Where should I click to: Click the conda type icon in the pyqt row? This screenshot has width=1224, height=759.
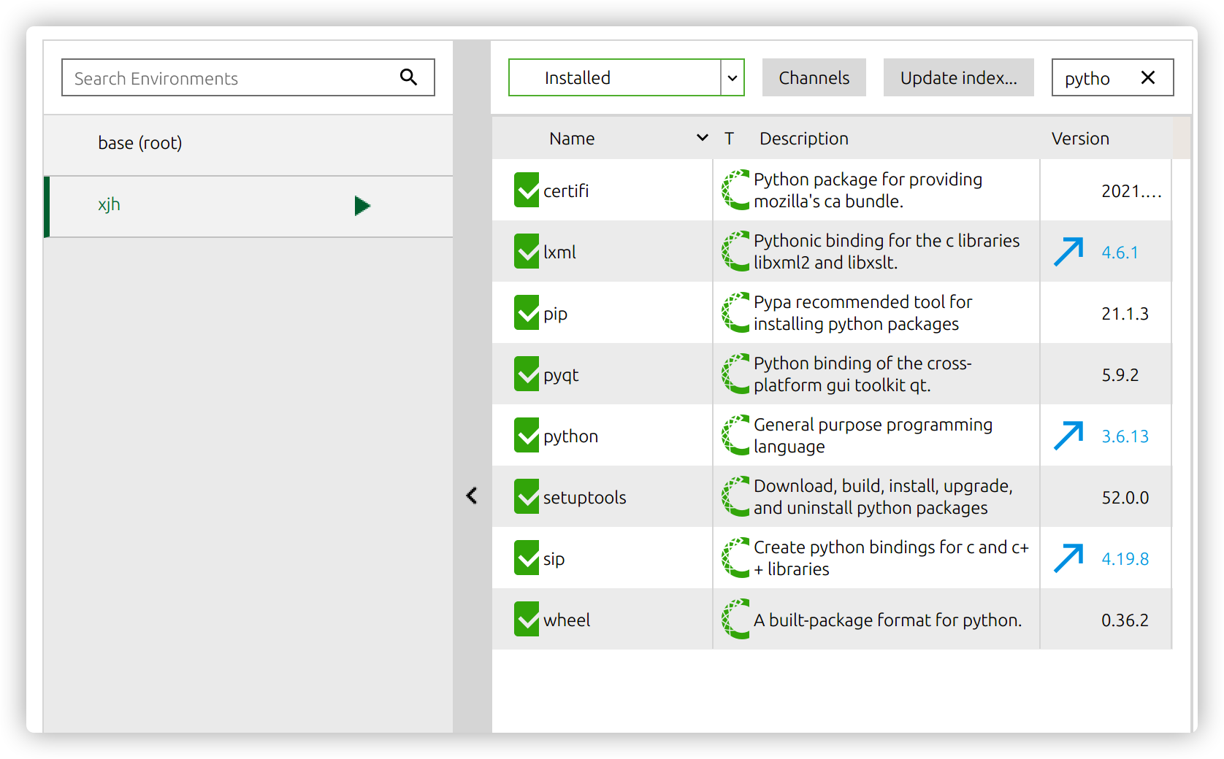pyautogui.click(x=735, y=374)
